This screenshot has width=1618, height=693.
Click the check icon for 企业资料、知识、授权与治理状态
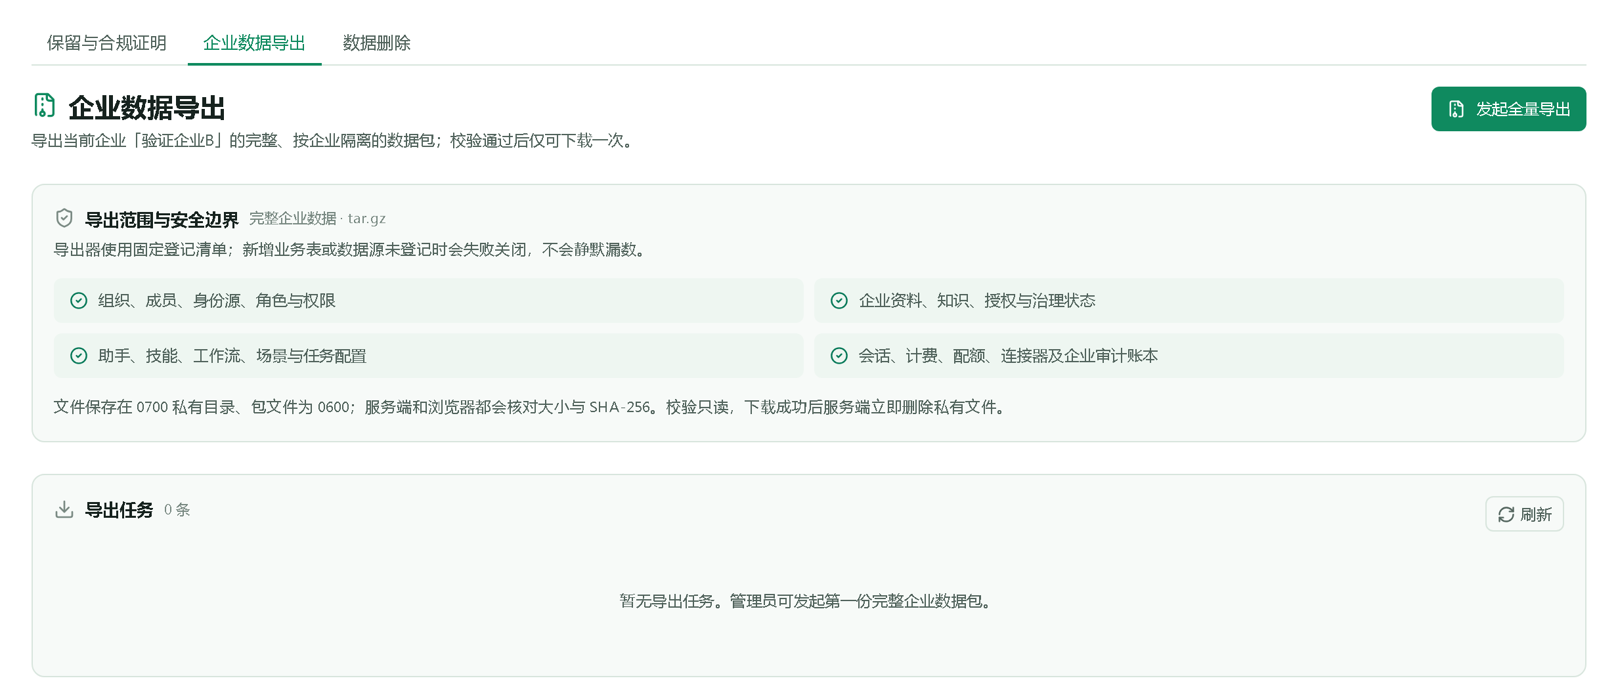coord(839,301)
